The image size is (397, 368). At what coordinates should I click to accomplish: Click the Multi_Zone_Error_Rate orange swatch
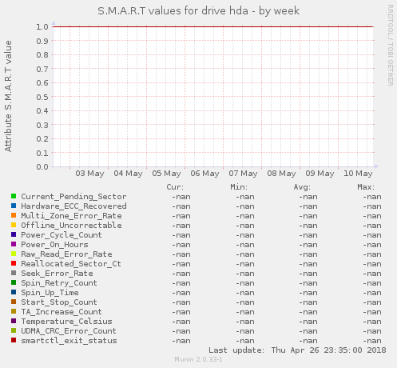[x=14, y=215]
